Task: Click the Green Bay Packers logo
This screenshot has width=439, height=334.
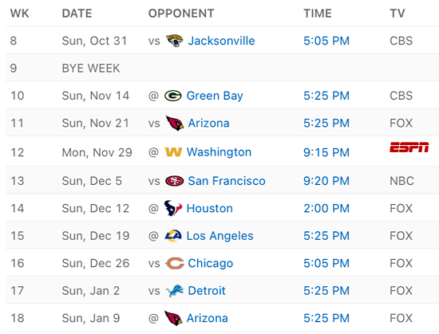Action: 173,96
